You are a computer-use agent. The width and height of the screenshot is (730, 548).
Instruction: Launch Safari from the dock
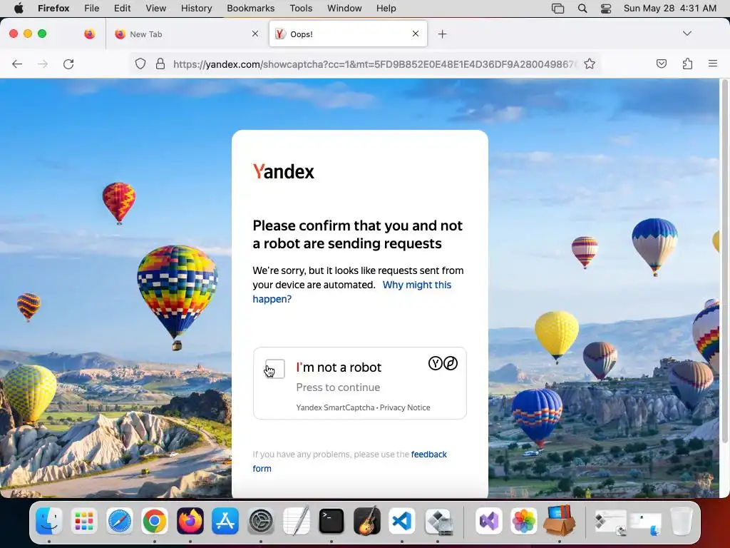pyautogui.click(x=120, y=520)
